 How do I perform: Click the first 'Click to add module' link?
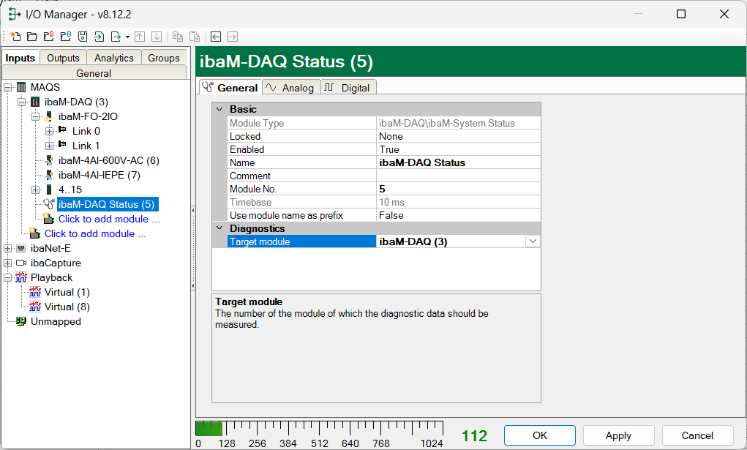coord(109,219)
